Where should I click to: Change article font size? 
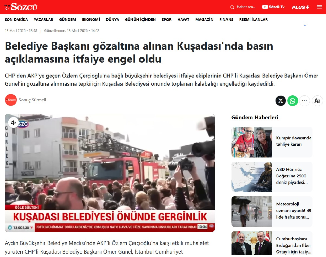pos(317,101)
